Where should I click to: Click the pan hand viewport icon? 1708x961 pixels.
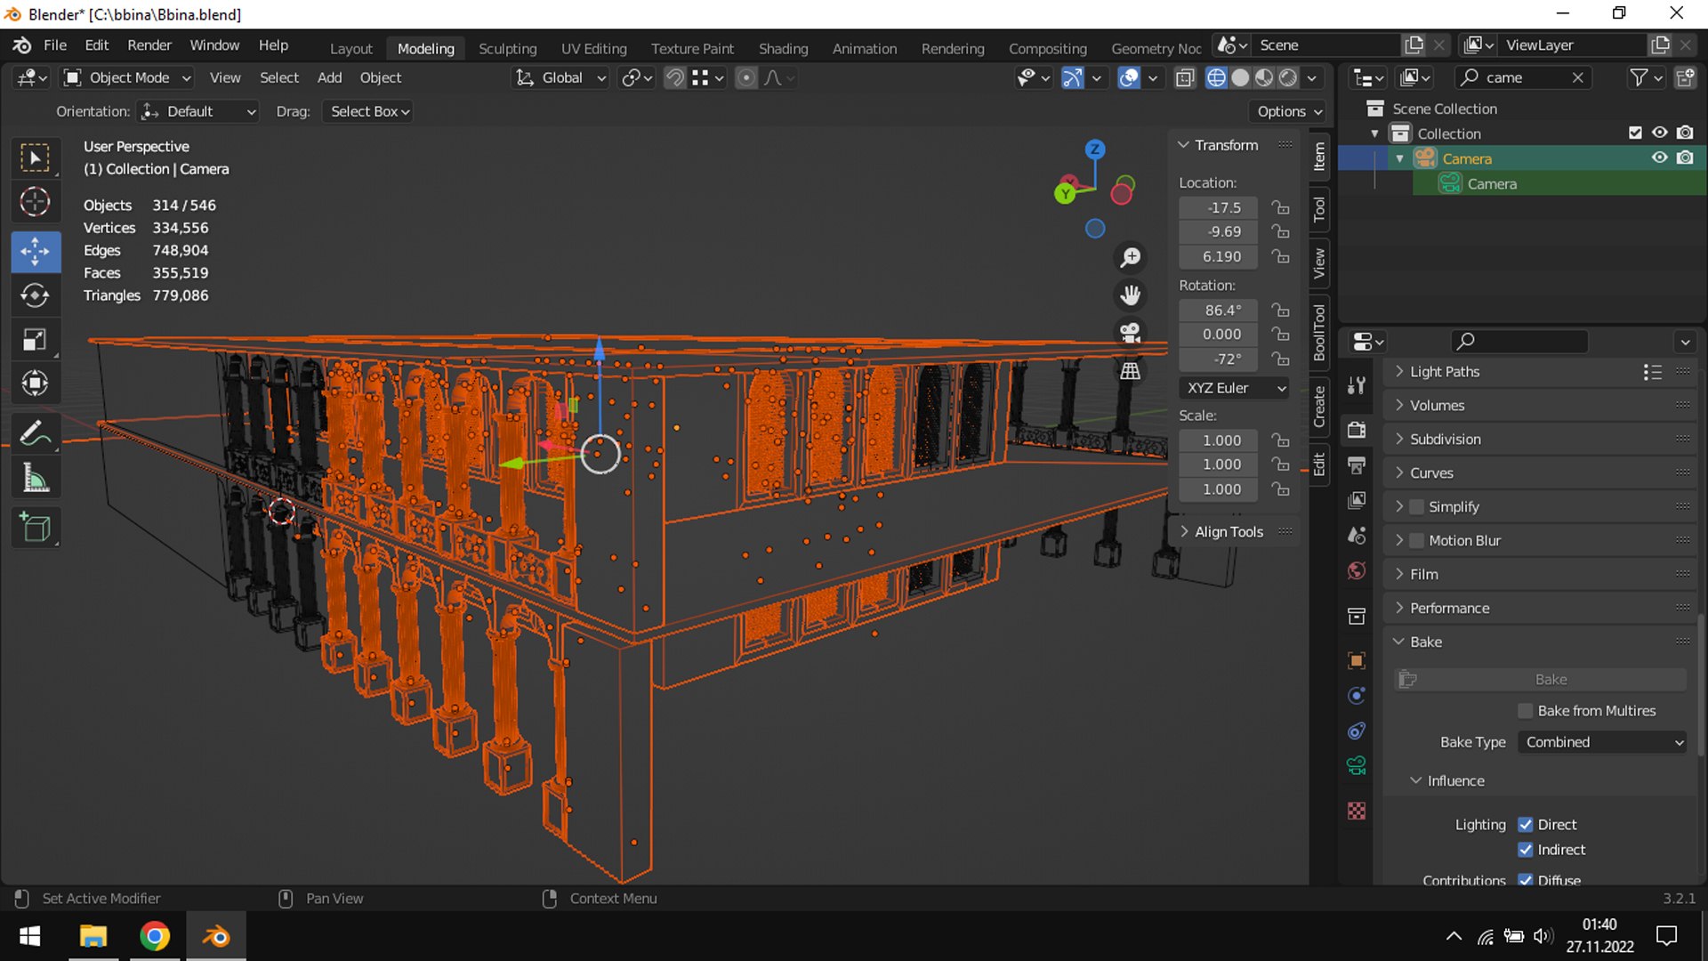[1131, 295]
